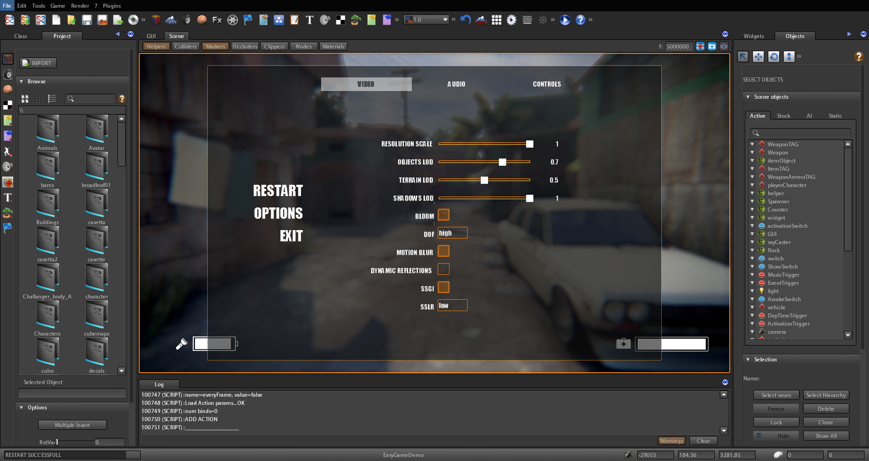Select the Move tool in the Objects panel

pos(758,56)
